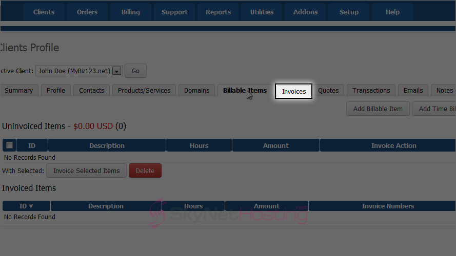Open the Billing menu

point(131,12)
